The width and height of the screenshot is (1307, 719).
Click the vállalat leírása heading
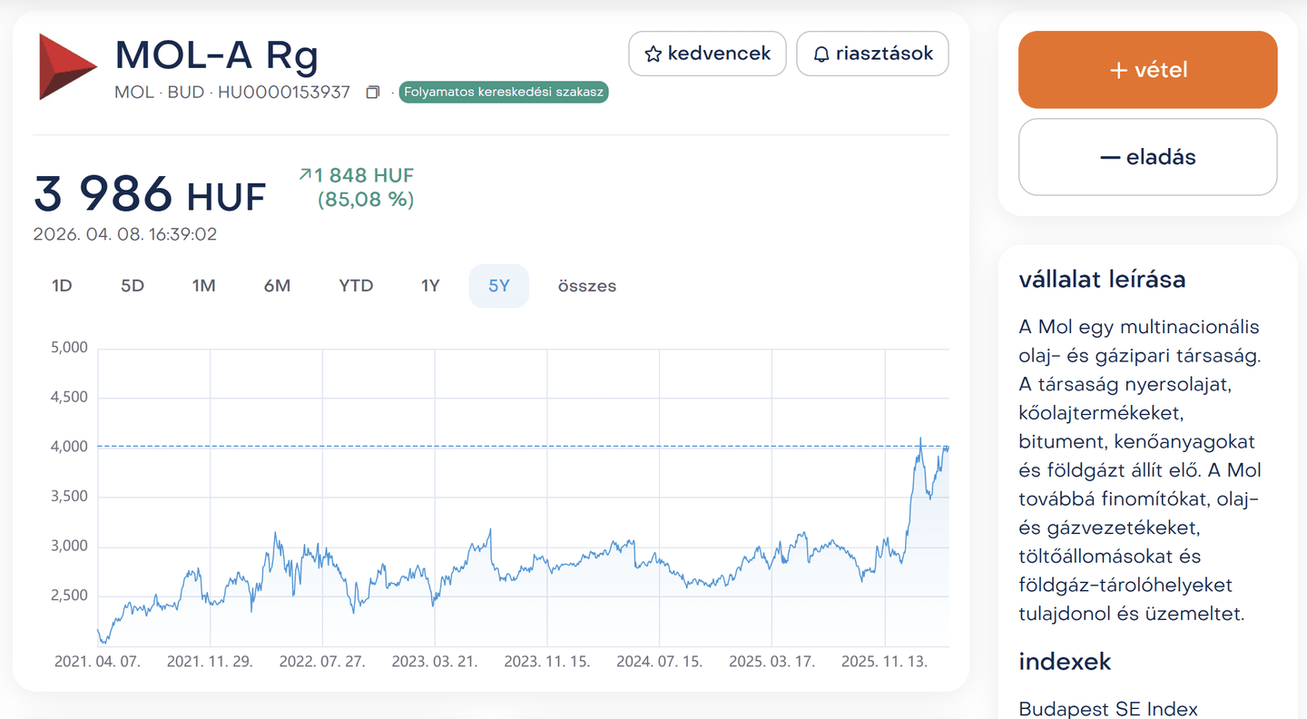click(1102, 280)
